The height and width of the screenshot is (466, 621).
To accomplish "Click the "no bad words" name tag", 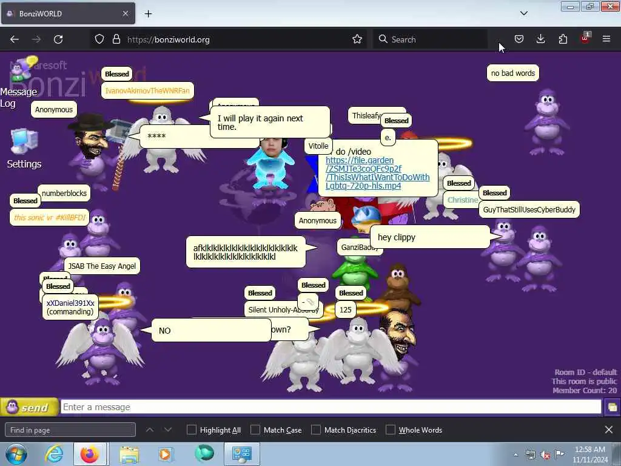I will click(x=513, y=73).
